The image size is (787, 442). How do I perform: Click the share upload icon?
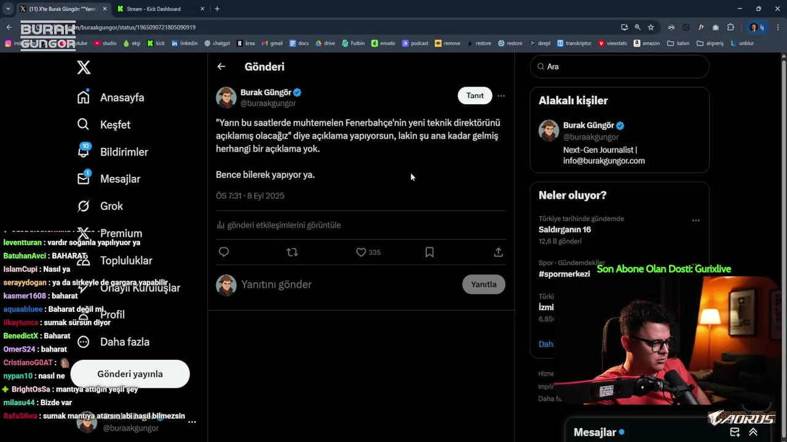pos(499,252)
